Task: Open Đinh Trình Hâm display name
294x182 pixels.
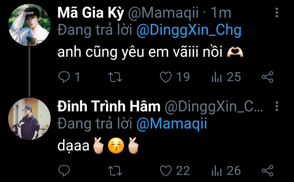Action: pyautogui.click(x=109, y=107)
